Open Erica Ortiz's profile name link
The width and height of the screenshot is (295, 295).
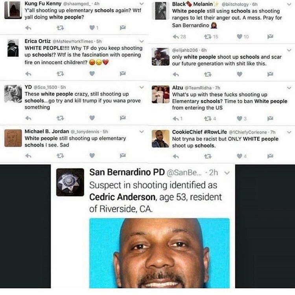pyautogui.click(x=38, y=41)
